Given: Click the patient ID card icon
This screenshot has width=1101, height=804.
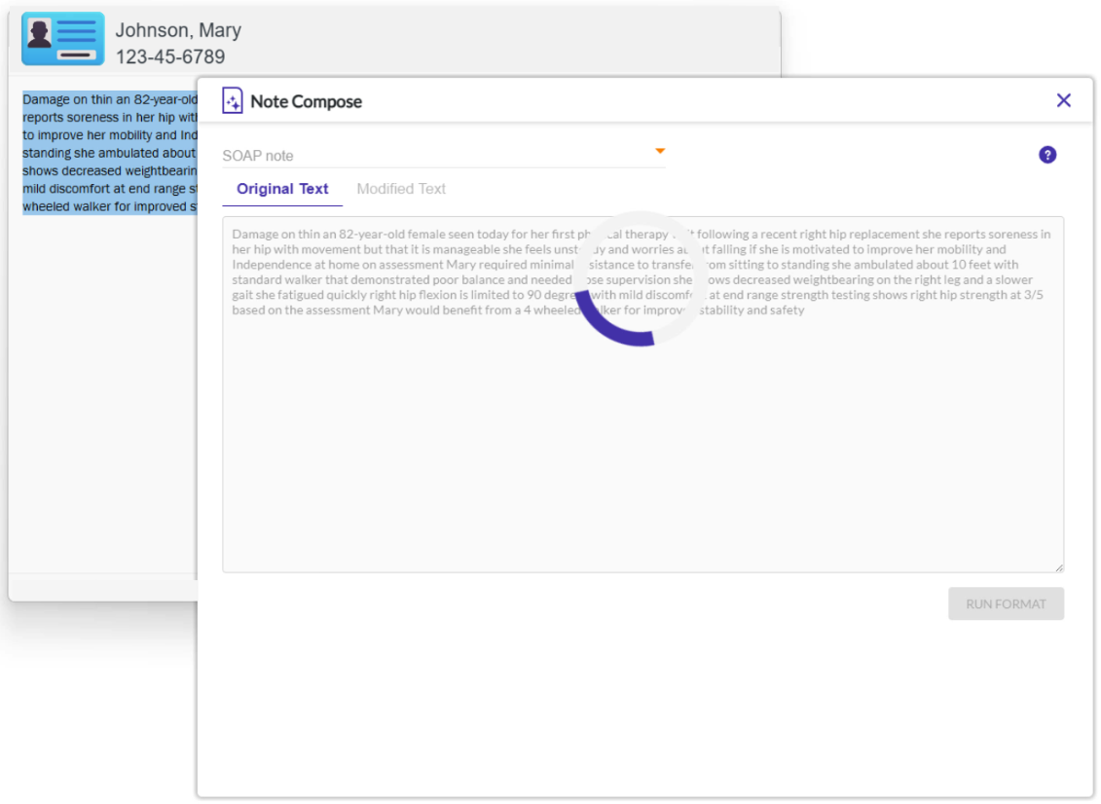Looking at the screenshot, I should point(63,39).
